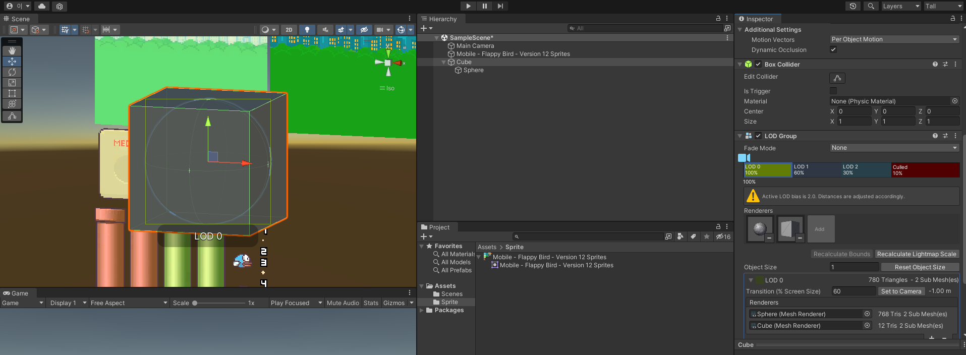
Task: Click Set to Camera button
Action: pyautogui.click(x=901, y=291)
